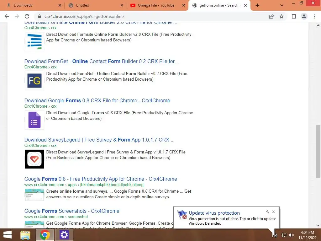This screenshot has height=241, width=321.
Task: Open Chrome three-dot menu
Action: tap(314, 16)
